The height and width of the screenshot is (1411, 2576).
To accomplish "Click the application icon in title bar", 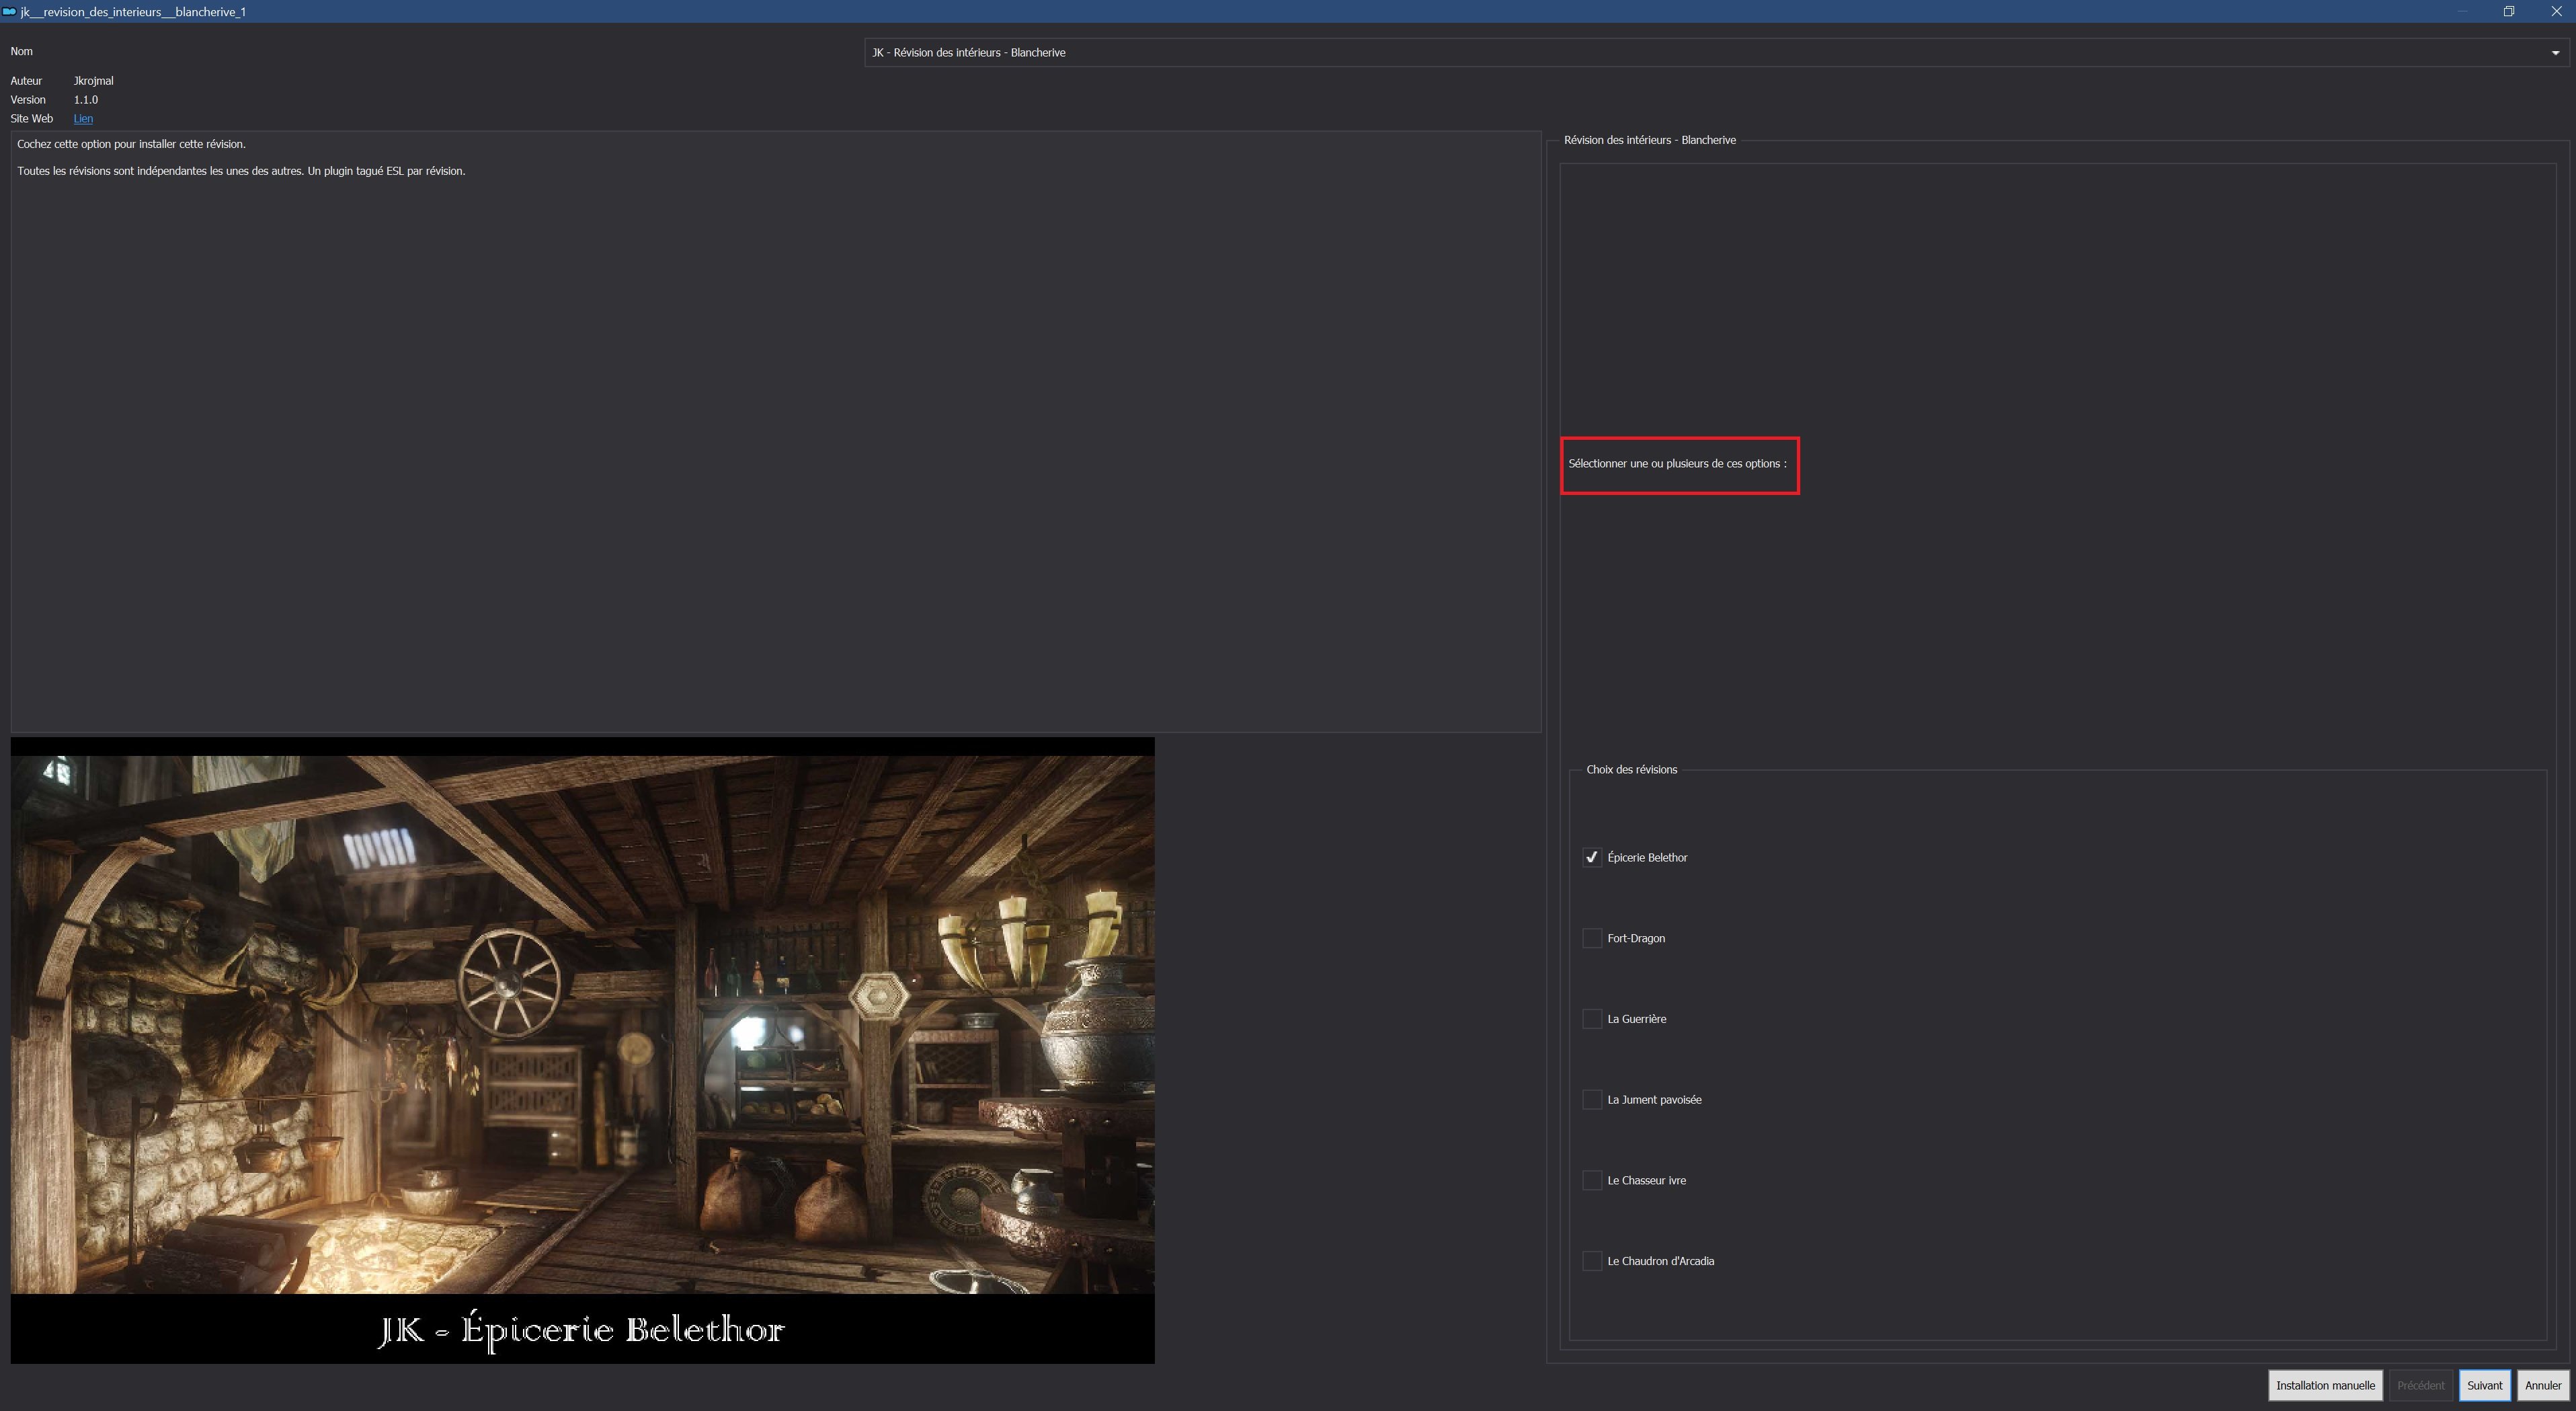I will coord(9,11).
